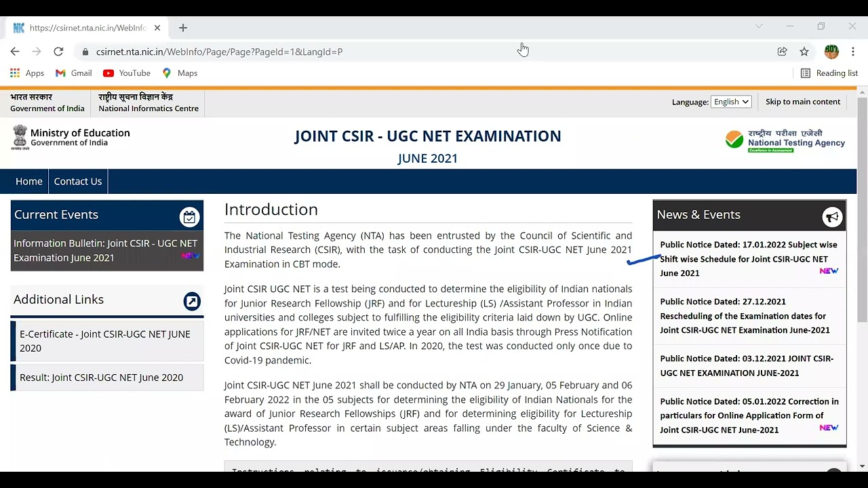
Task: Open Chrome three-dot menu
Action: coord(853,52)
